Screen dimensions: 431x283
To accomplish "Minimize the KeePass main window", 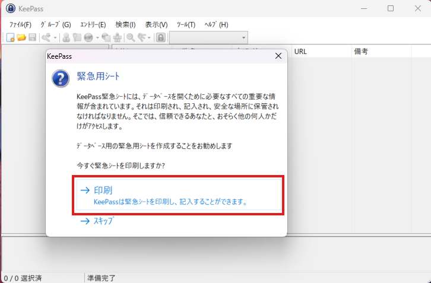I will 364,8.
